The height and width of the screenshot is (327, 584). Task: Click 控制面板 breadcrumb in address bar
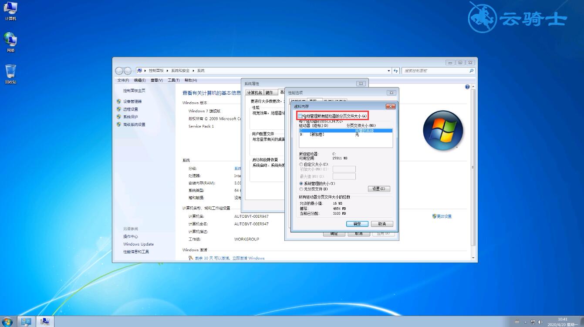pos(156,71)
